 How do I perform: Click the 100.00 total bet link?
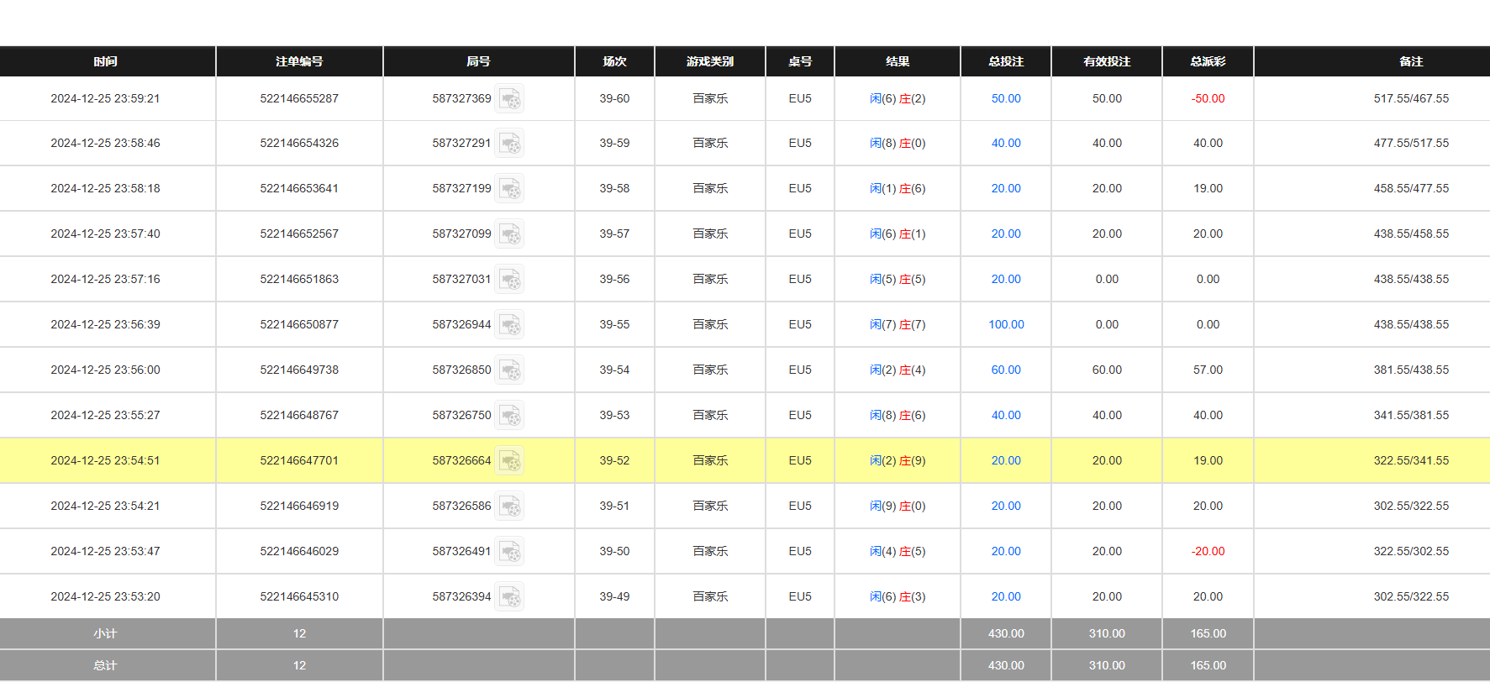coord(1006,325)
